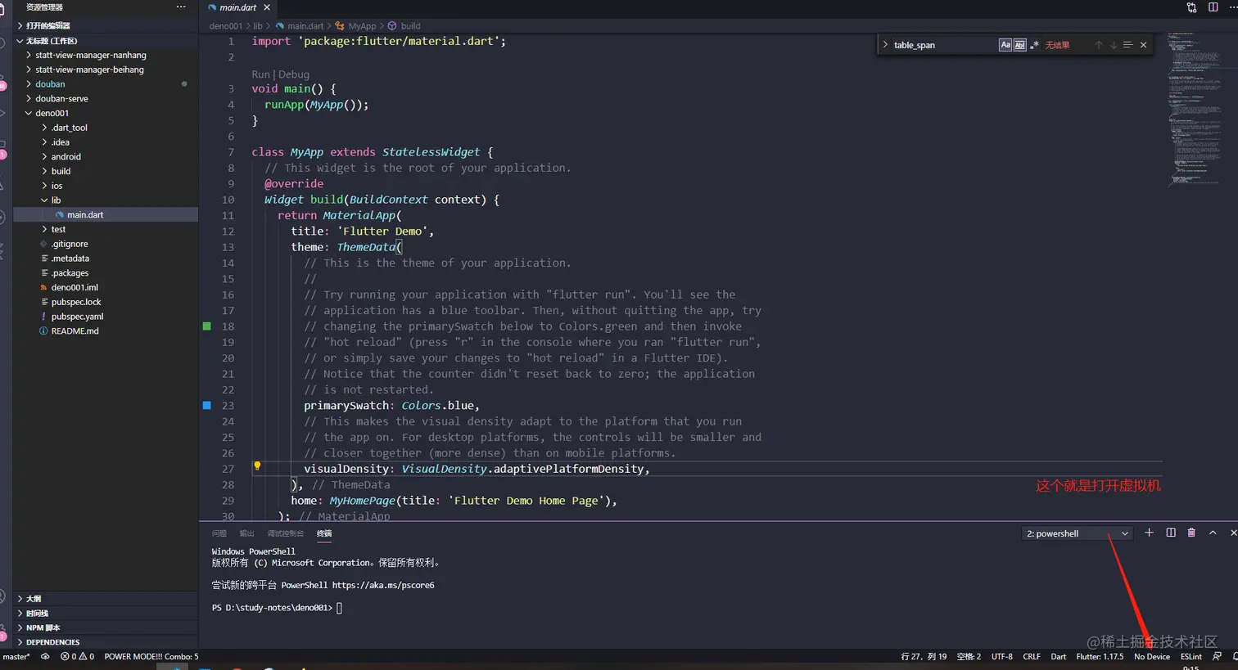Switch to the 问题 panel tab
The width and height of the screenshot is (1238, 670).
point(219,533)
